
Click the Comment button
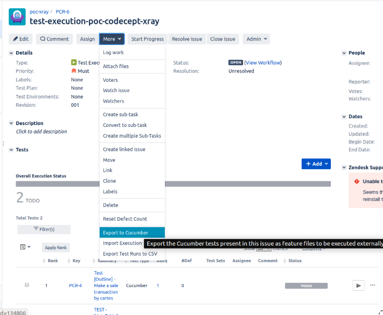coord(55,39)
